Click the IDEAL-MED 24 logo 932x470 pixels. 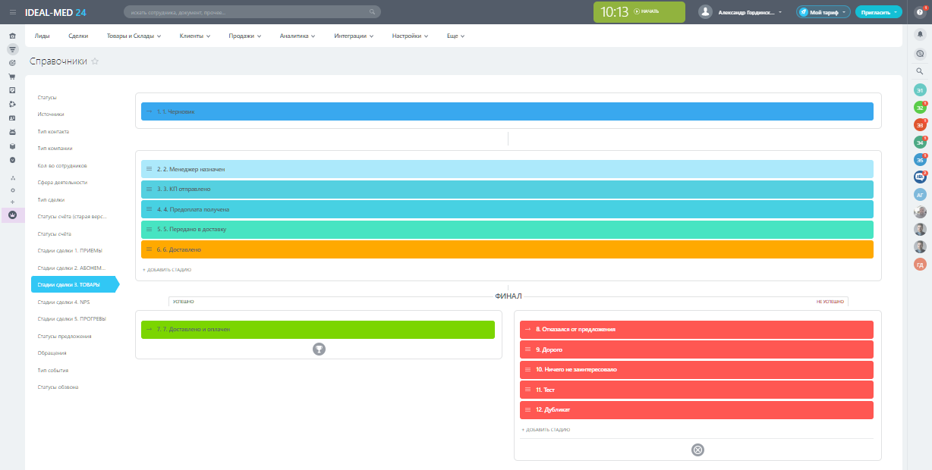pos(55,12)
